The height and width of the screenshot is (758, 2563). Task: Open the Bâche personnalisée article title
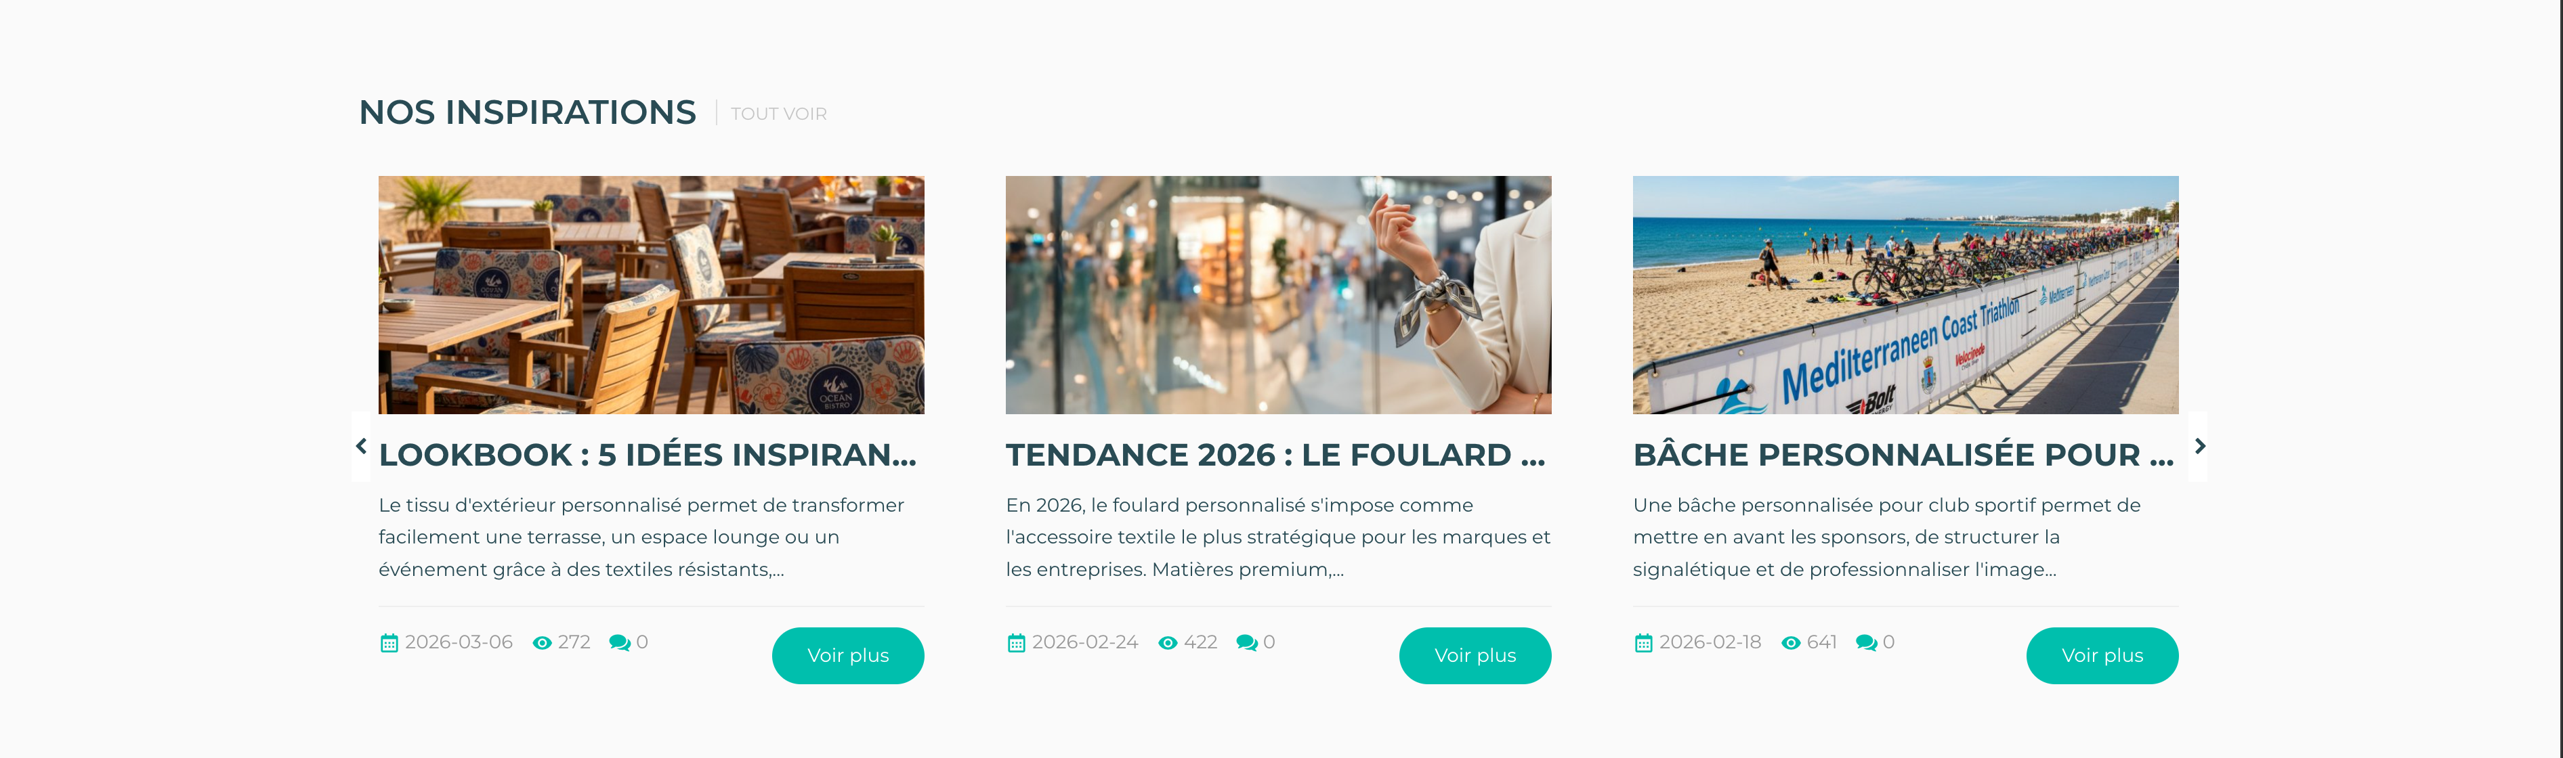[x=1903, y=455]
